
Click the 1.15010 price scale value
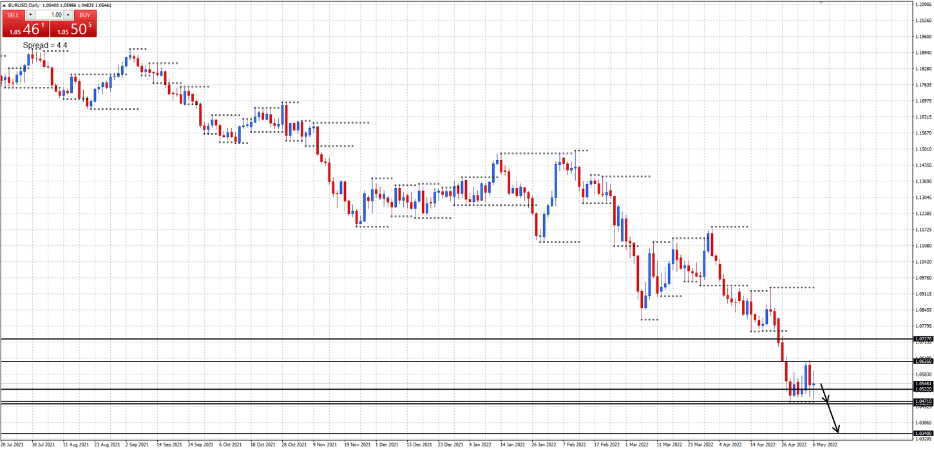click(924, 149)
